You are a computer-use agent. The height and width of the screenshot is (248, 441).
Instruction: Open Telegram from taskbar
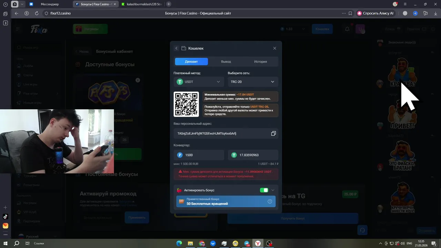click(x=247, y=244)
